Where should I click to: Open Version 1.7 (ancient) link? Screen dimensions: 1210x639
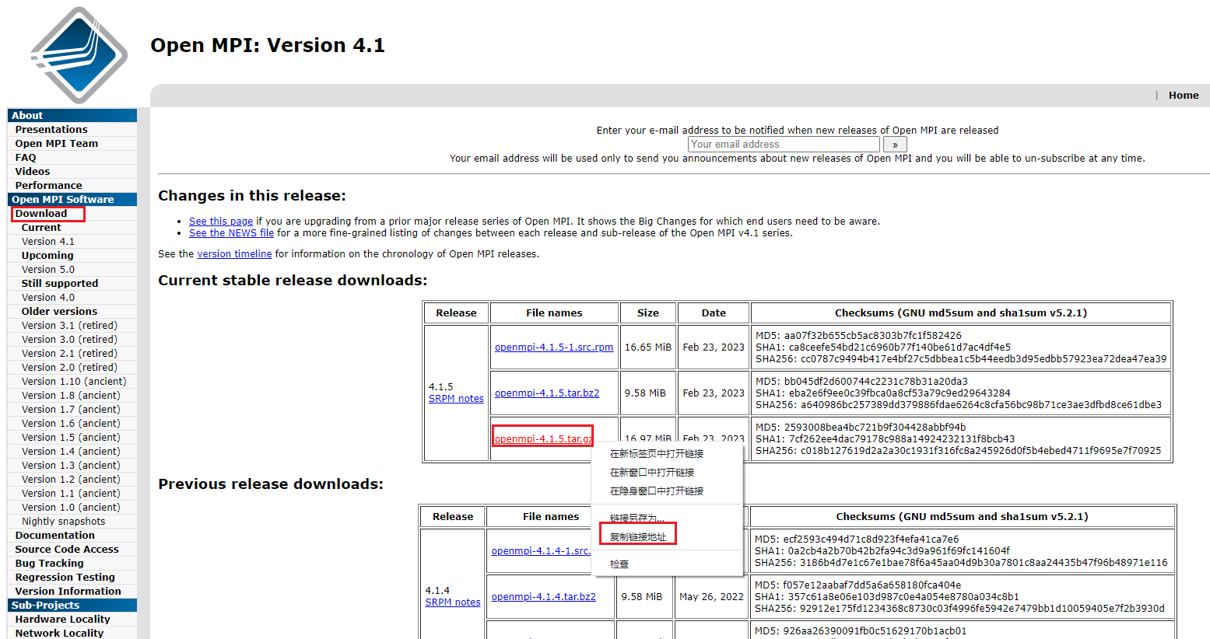(71, 410)
